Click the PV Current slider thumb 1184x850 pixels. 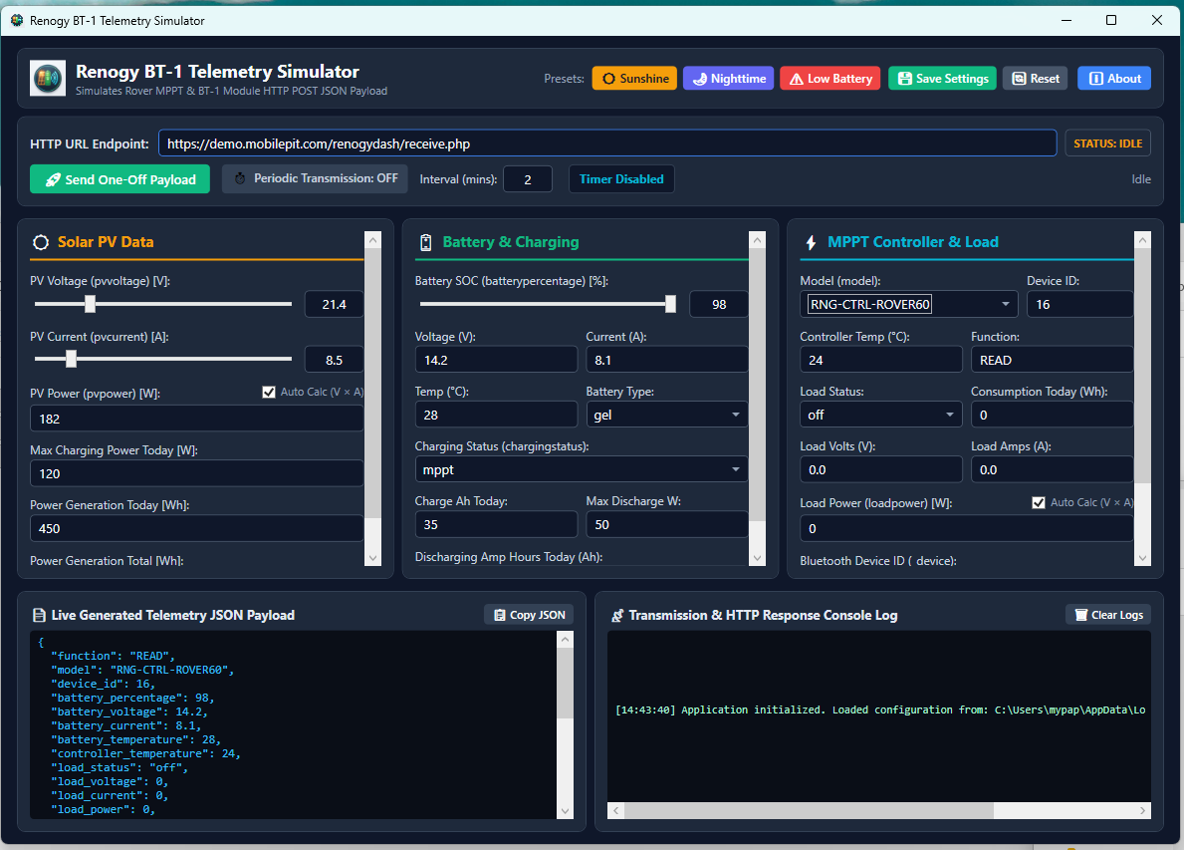71,359
